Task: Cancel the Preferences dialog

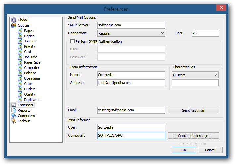Action: coord(210,150)
